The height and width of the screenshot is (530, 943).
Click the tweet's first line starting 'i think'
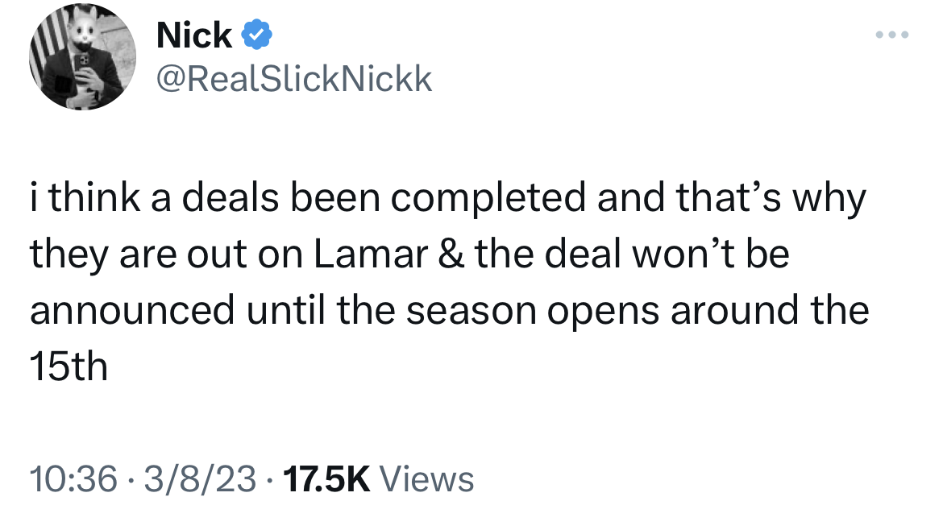(x=447, y=197)
